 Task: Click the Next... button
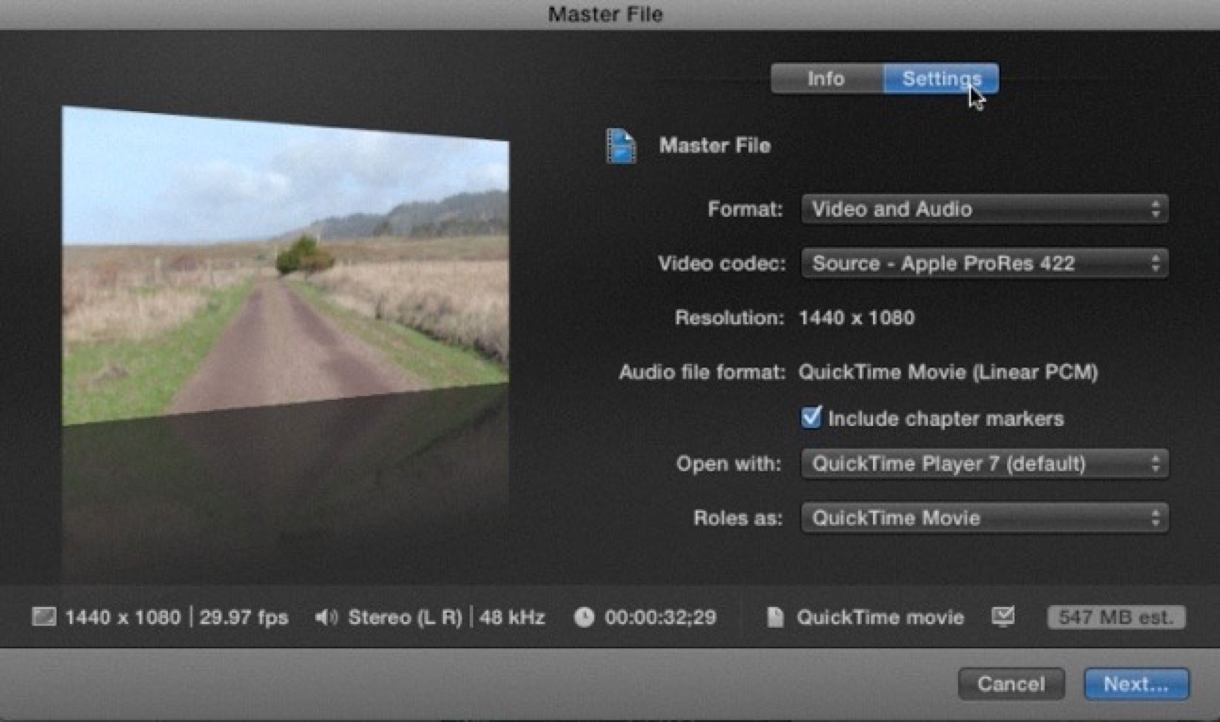click(1136, 684)
